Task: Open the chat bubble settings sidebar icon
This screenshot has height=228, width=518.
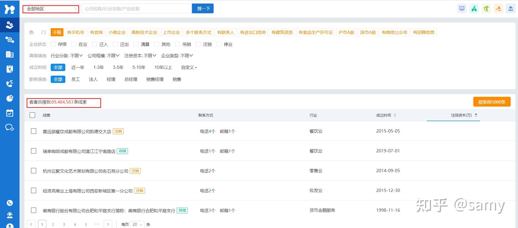Action: 10,127
